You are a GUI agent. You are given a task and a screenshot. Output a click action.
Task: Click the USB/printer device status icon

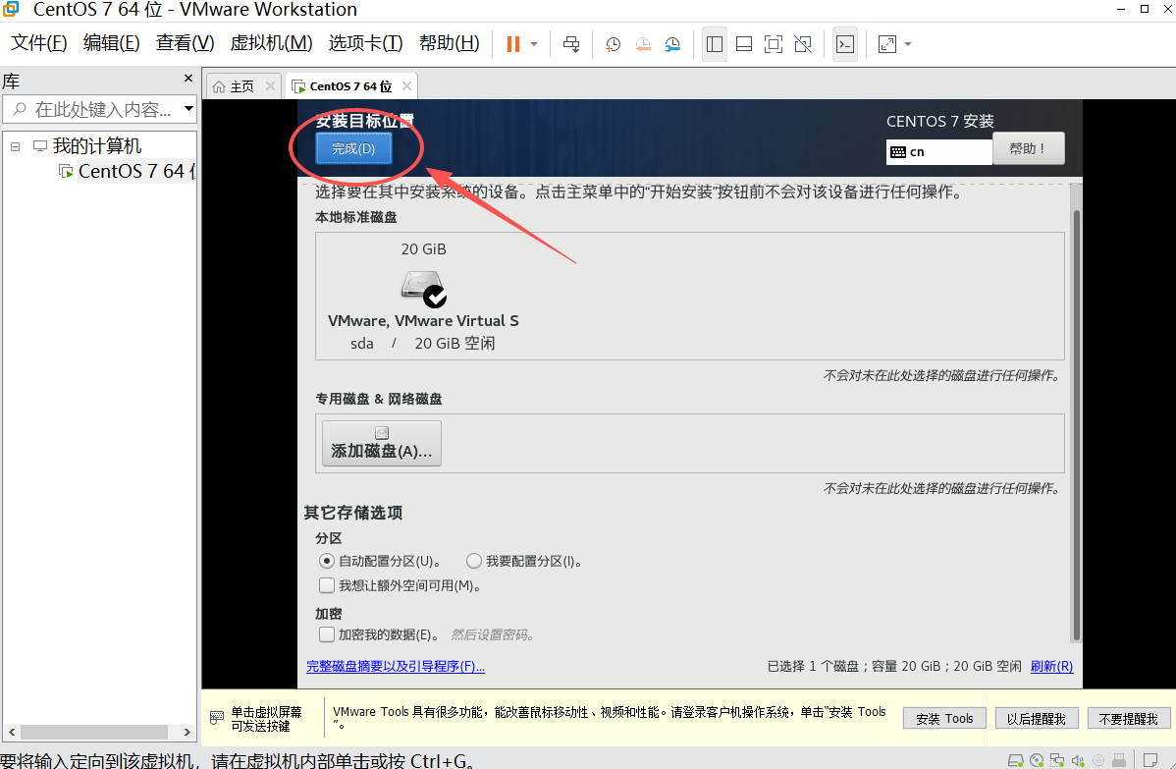(x=1119, y=760)
